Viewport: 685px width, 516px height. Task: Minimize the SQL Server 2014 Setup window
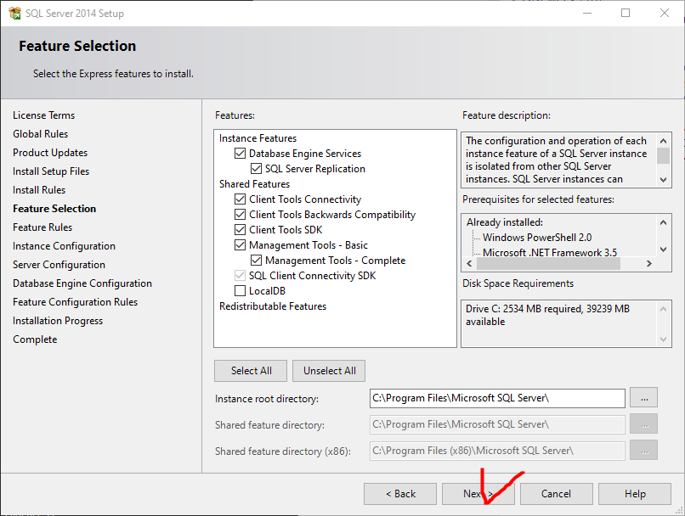587,13
